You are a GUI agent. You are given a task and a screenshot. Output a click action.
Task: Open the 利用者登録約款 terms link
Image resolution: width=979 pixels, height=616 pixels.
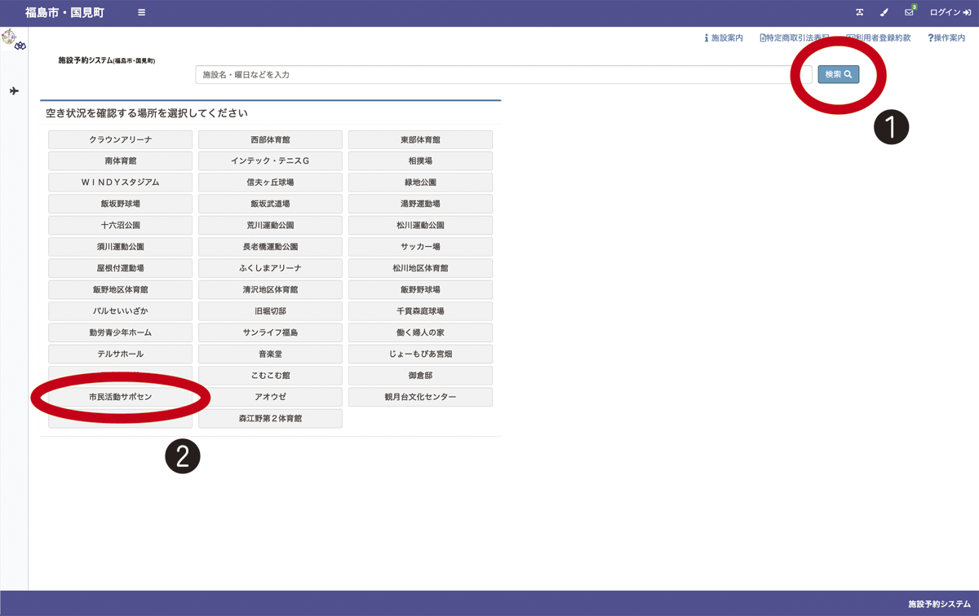click(x=877, y=37)
